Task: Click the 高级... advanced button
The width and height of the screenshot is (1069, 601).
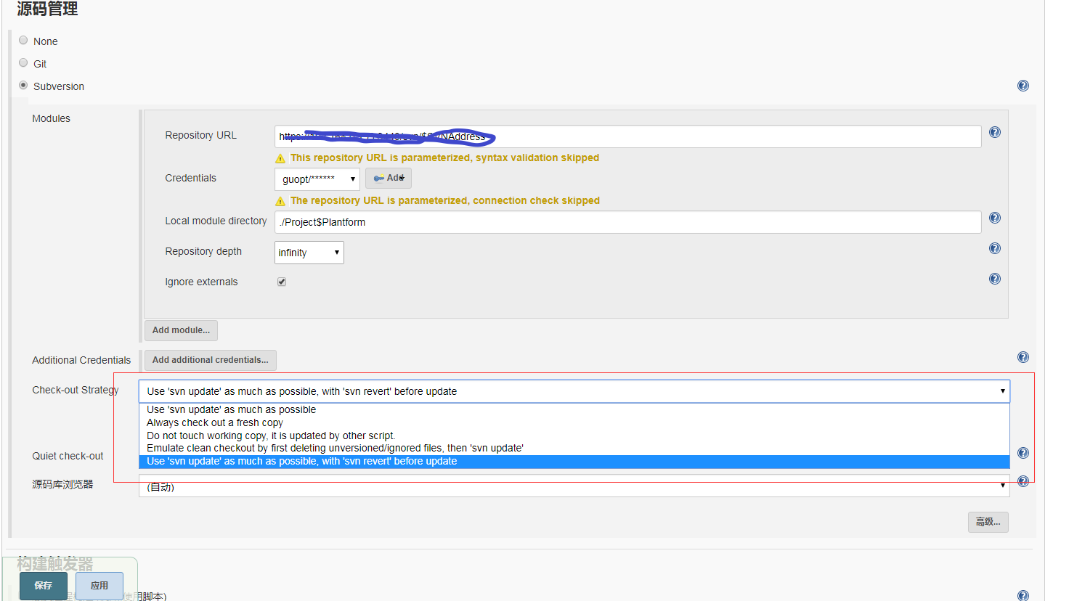Action: click(x=988, y=522)
